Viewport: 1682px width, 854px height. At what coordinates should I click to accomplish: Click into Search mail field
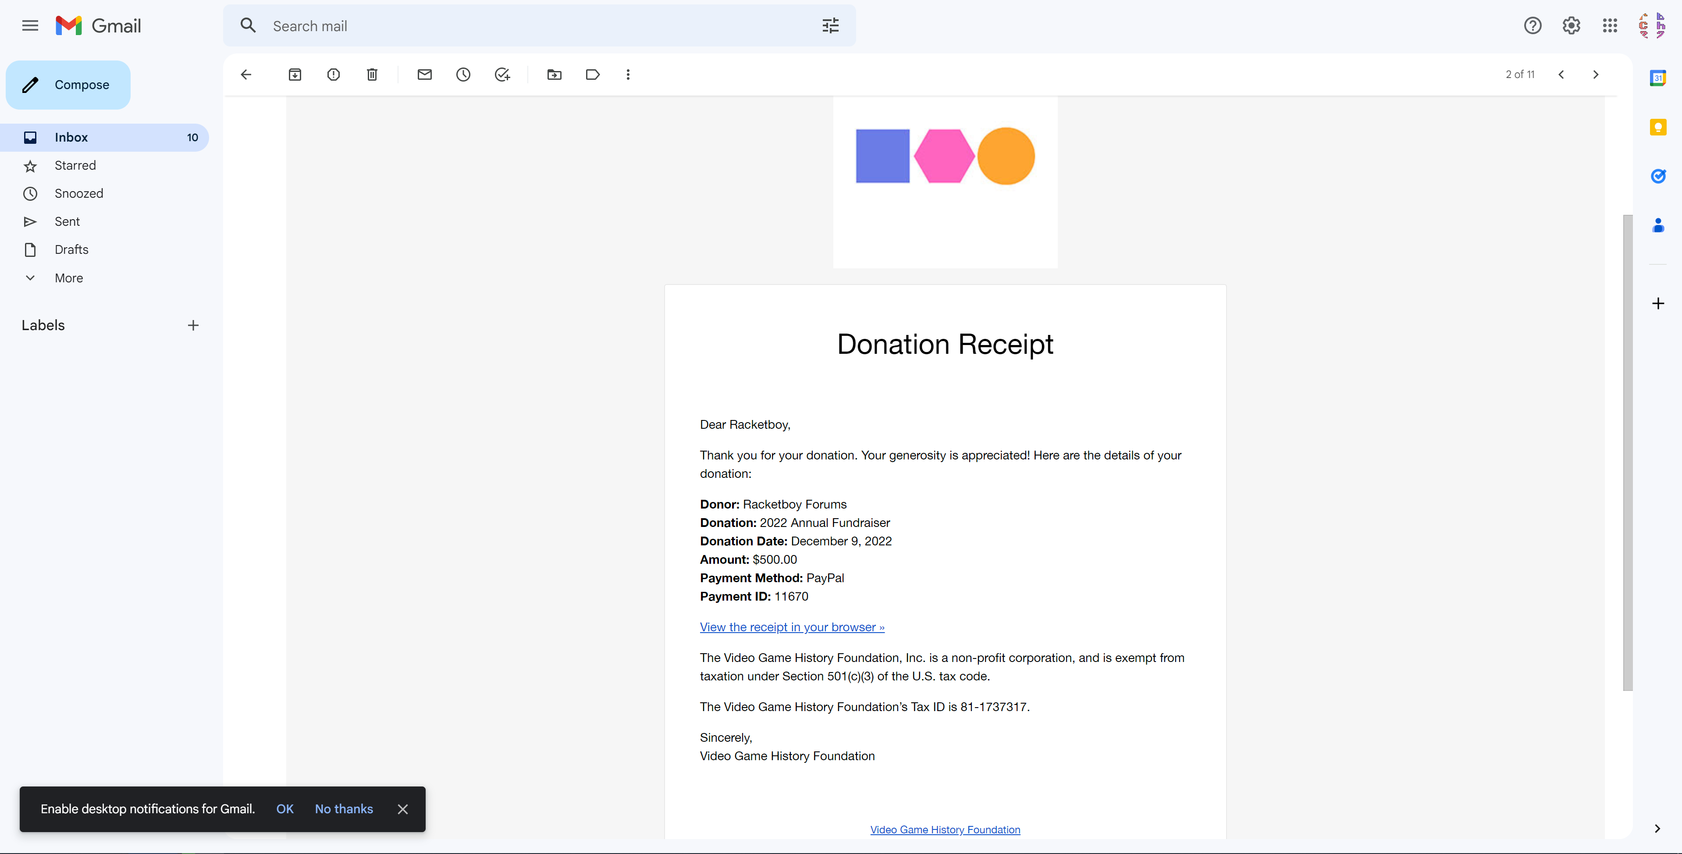coord(539,26)
